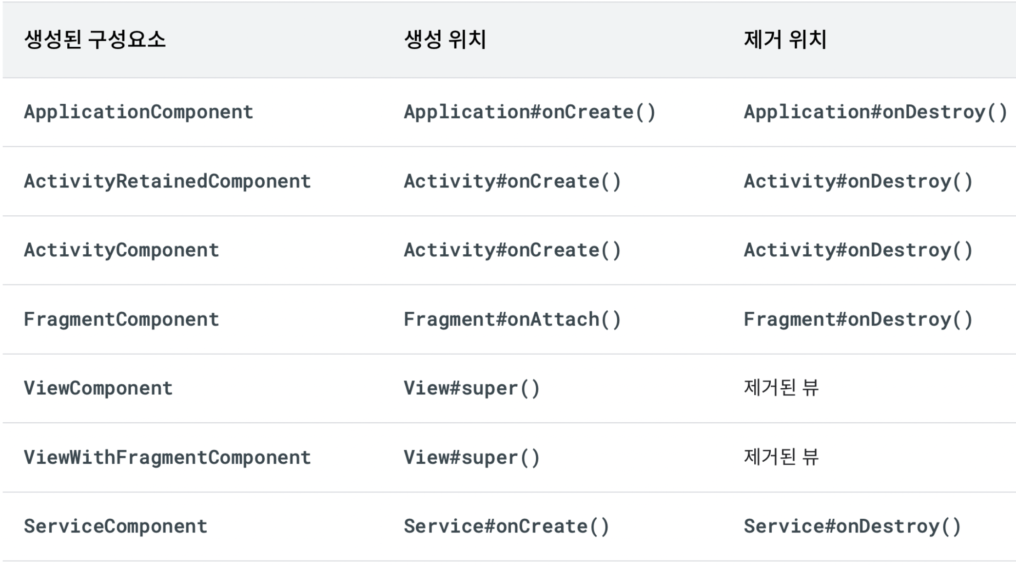The image size is (1016, 565).
Task: Click the 제거 위치 column header
Action: pos(785,39)
